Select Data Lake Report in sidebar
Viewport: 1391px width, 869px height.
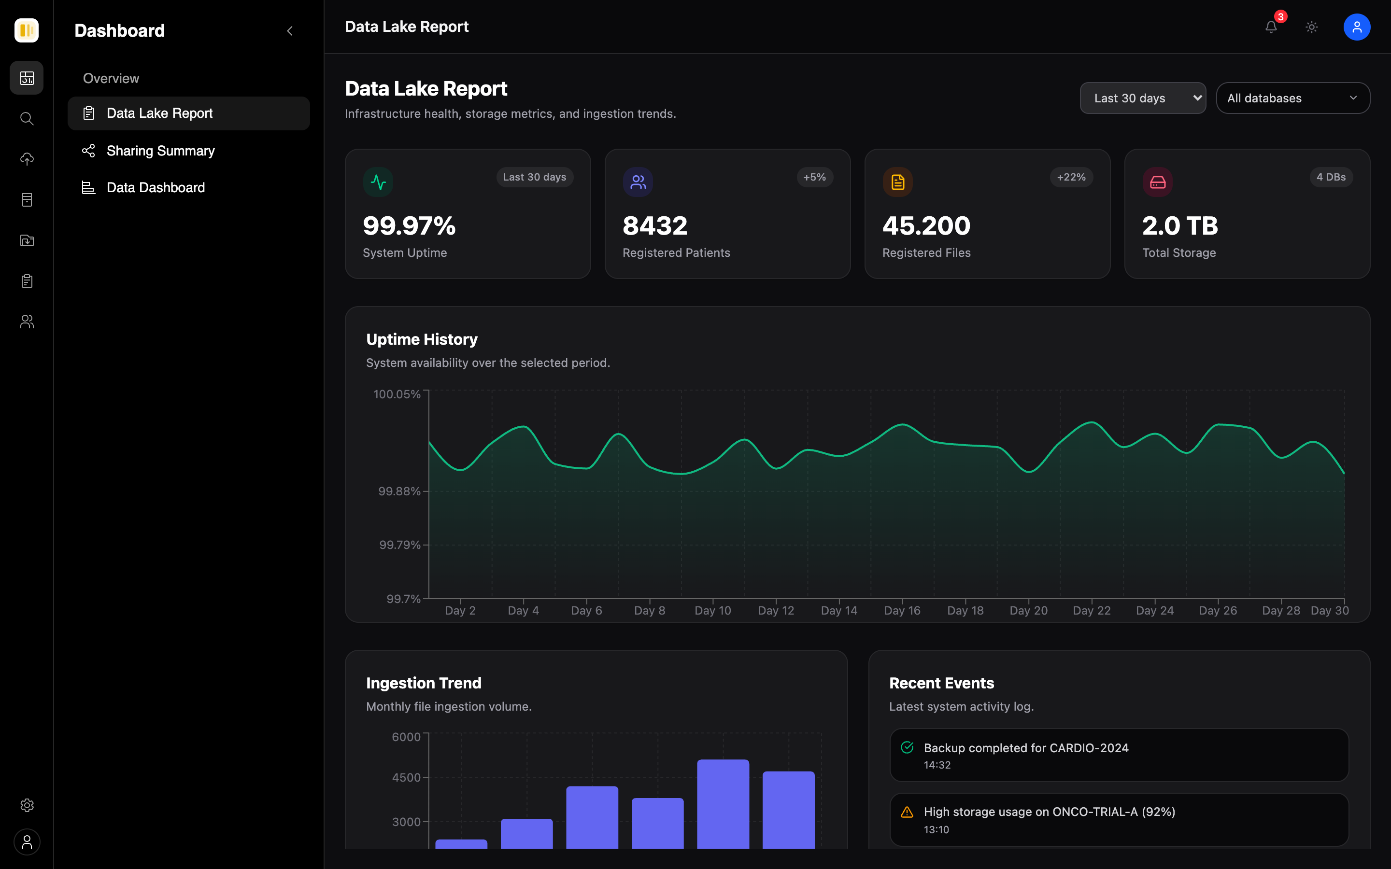point(188,113)
